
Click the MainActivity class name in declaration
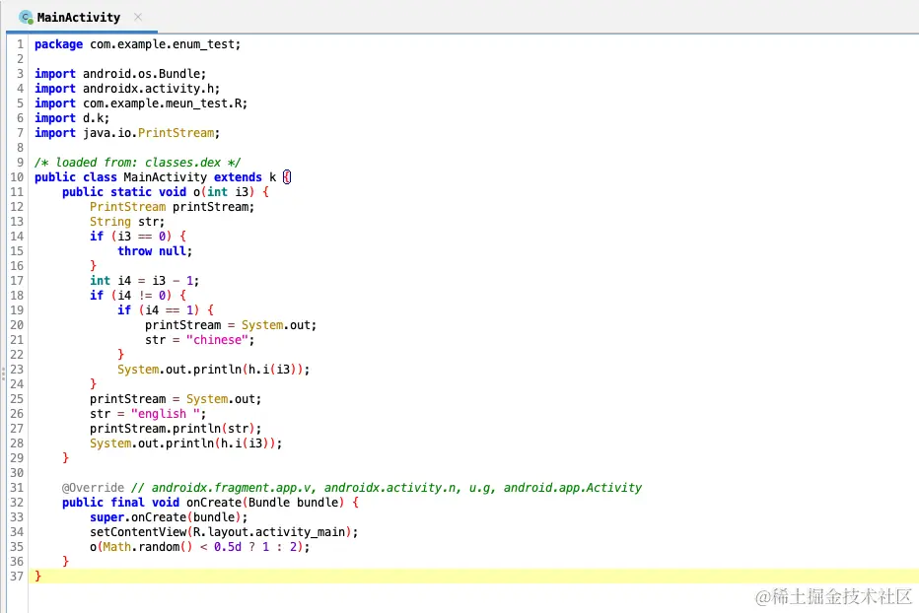165,177
